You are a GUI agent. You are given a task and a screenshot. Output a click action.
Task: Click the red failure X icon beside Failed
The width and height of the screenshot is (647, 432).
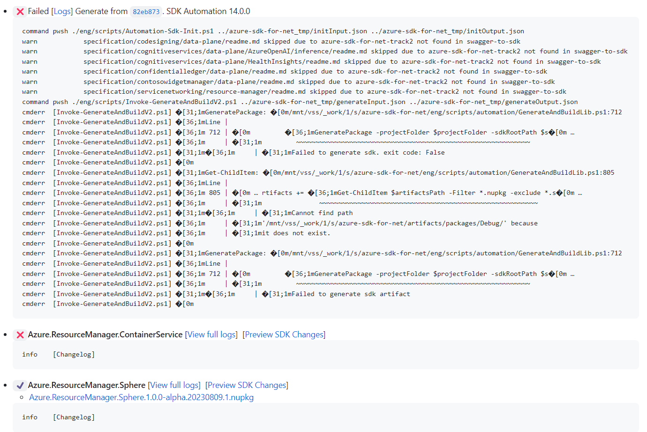(x=20, y=11)
